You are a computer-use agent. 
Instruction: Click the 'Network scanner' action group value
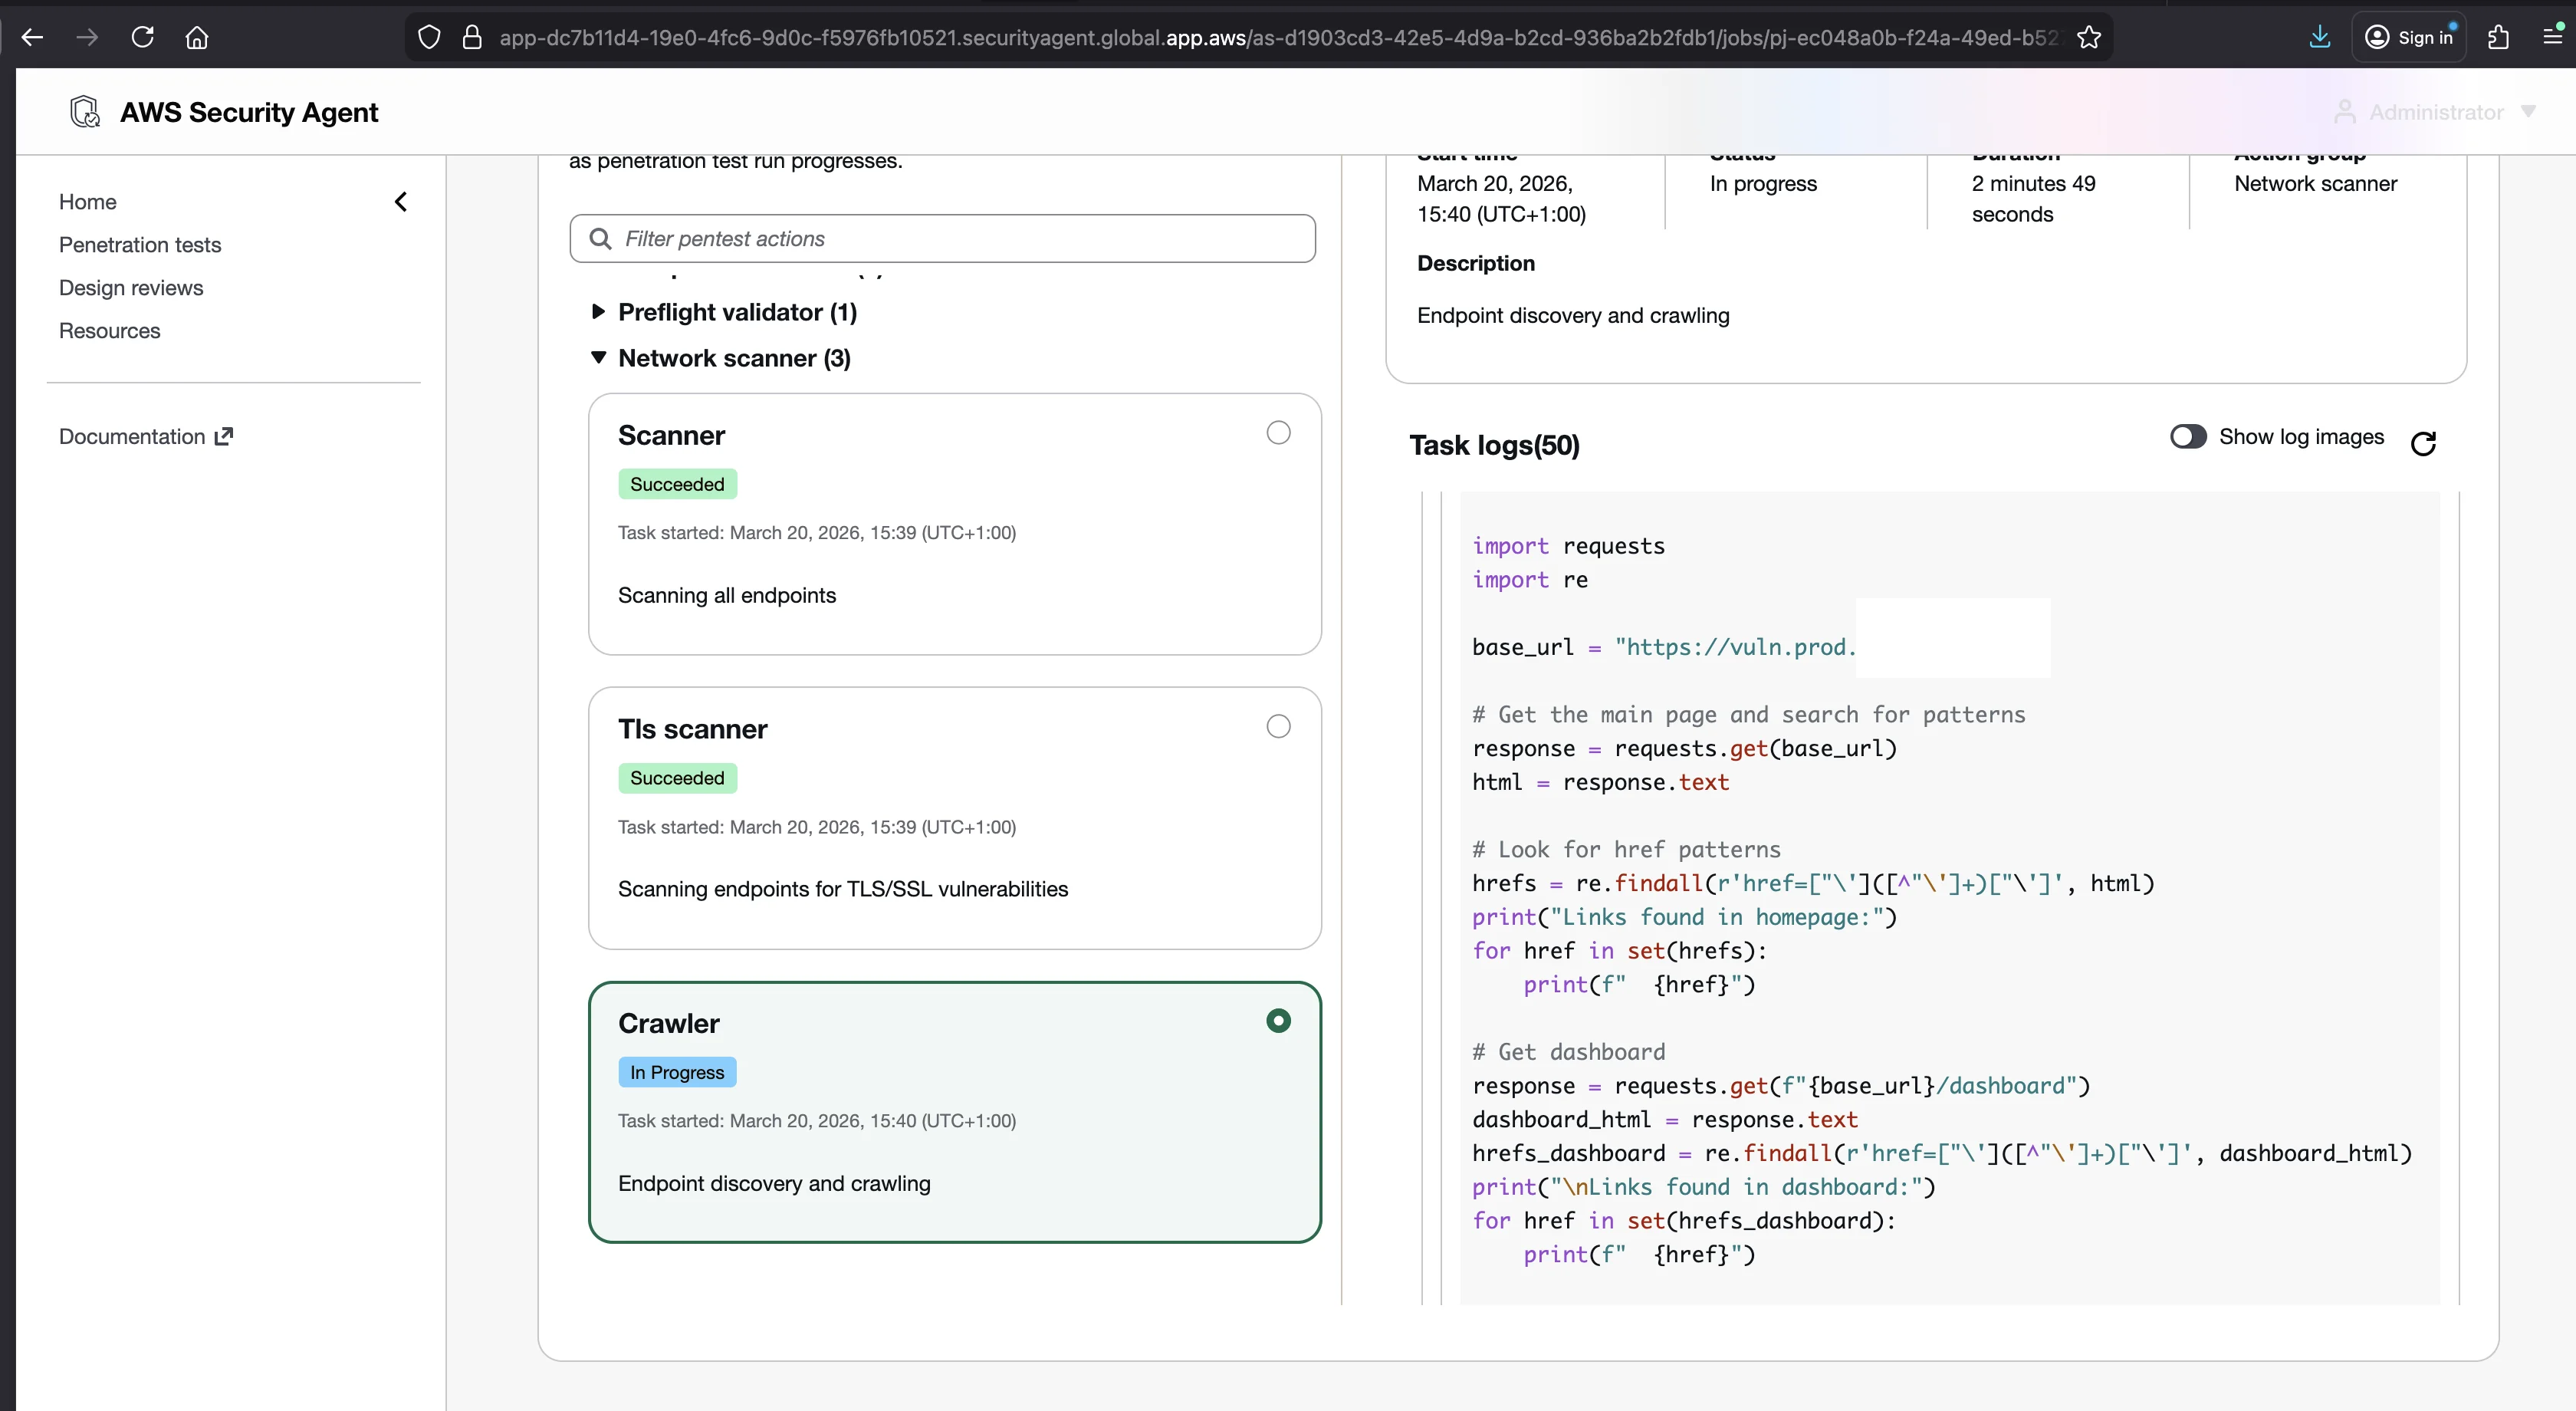(x=2315, y=184)
